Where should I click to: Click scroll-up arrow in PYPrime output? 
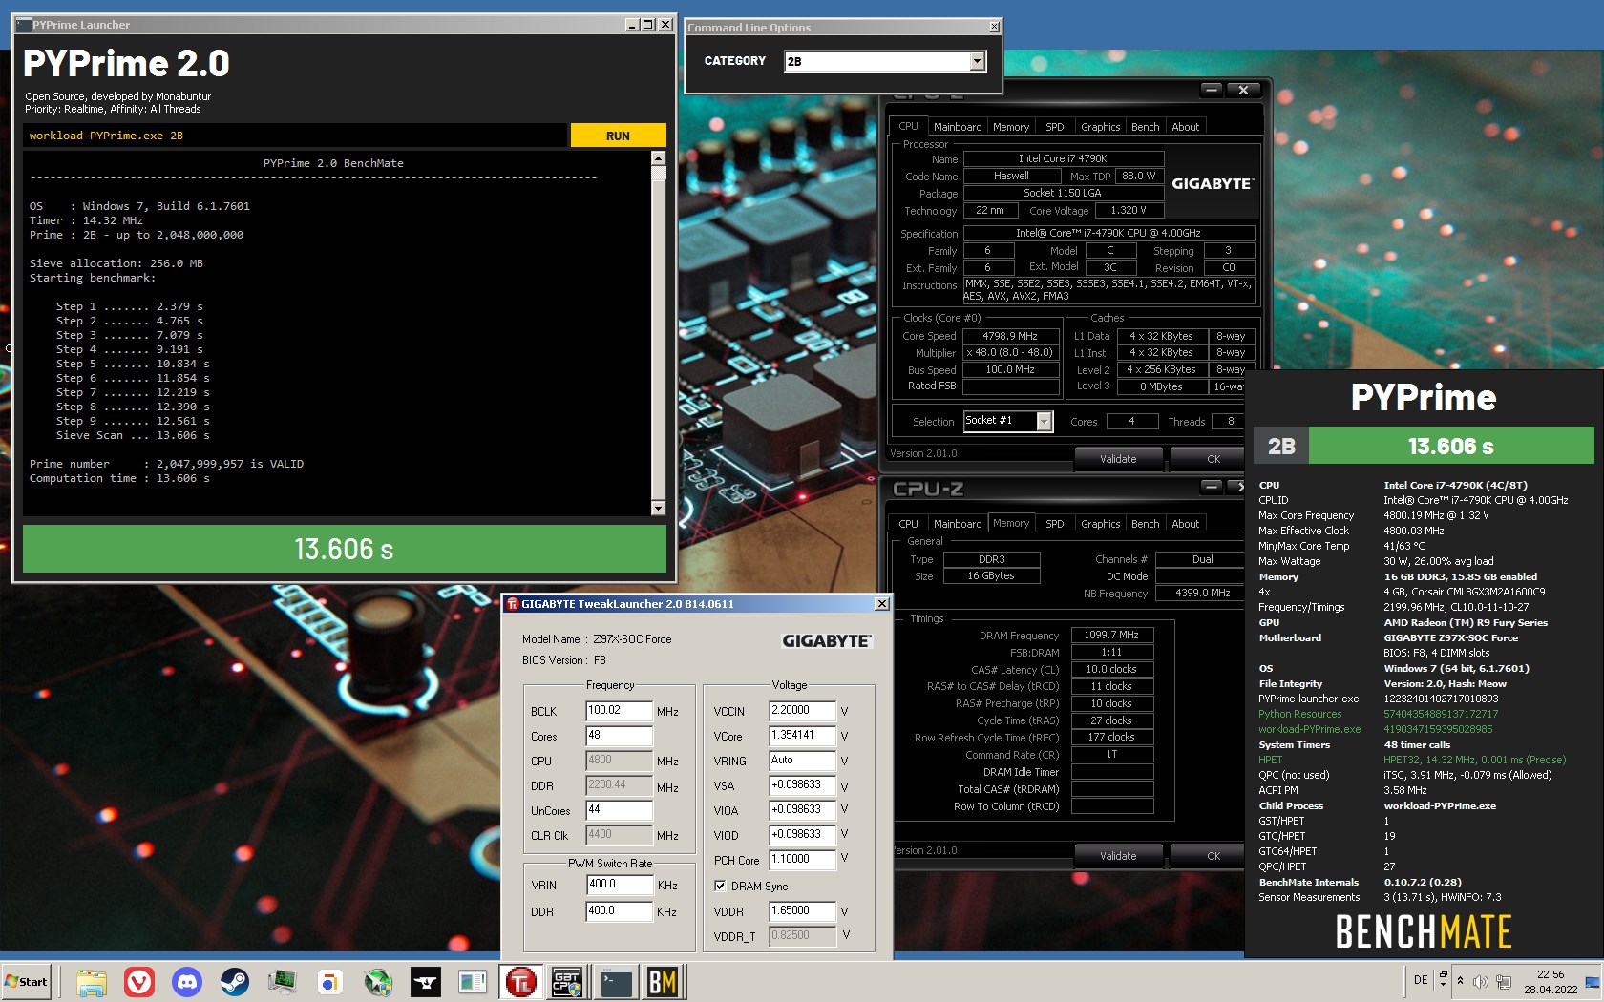pos(658,158)
